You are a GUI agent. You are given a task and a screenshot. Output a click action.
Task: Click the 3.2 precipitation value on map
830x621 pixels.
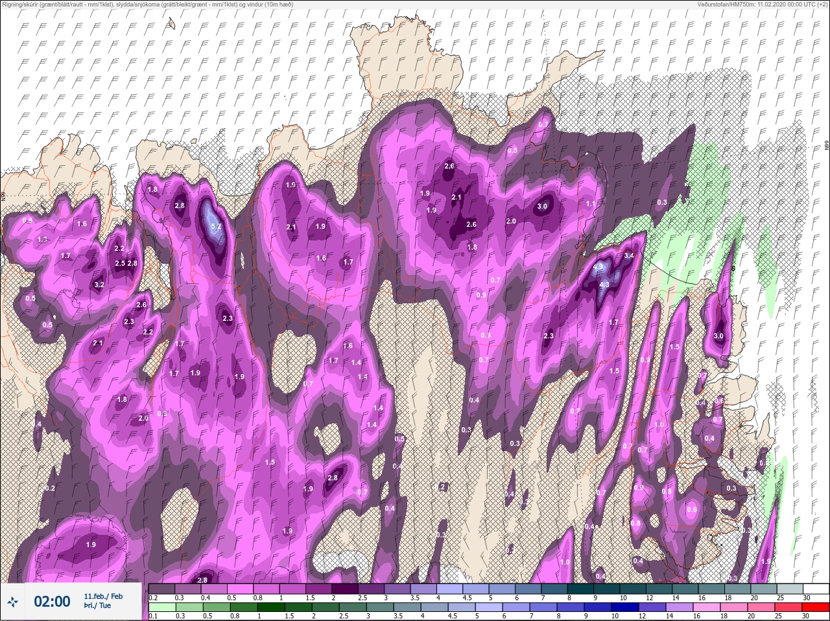99,285
